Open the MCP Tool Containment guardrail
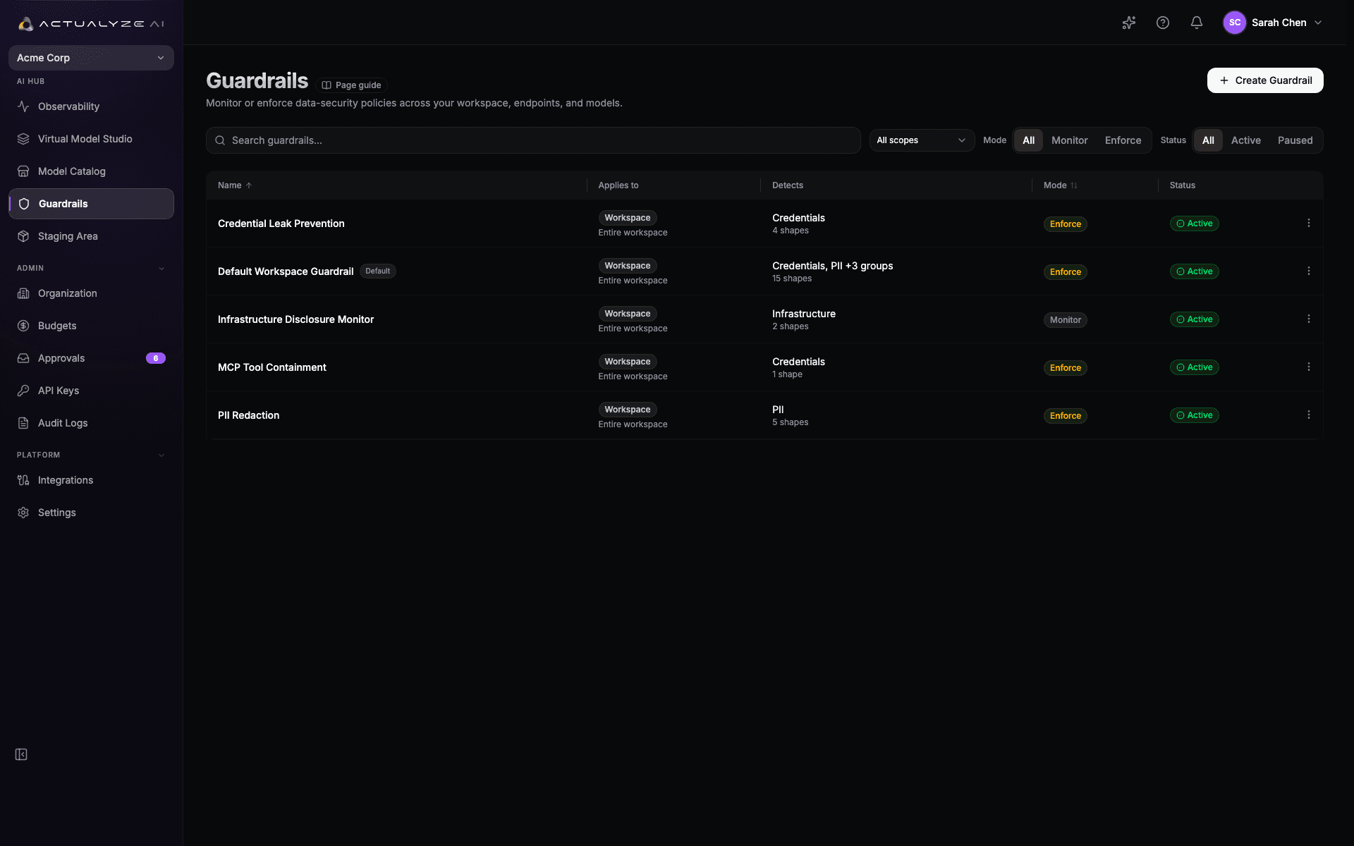The image size is (1354, 846). pos(272,367)
